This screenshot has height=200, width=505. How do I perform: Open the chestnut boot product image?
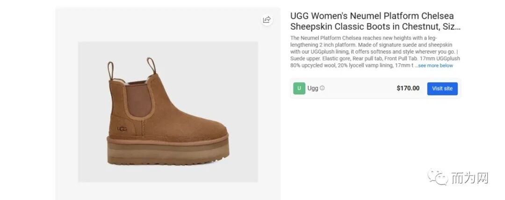coord(168,112)
